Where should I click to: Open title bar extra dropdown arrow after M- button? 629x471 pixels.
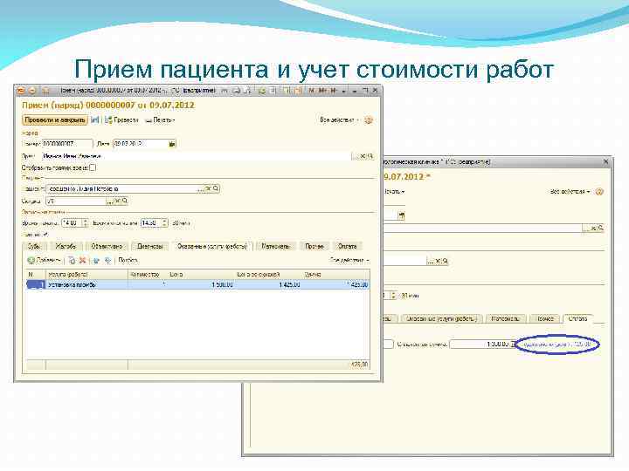tap(344, 92)
